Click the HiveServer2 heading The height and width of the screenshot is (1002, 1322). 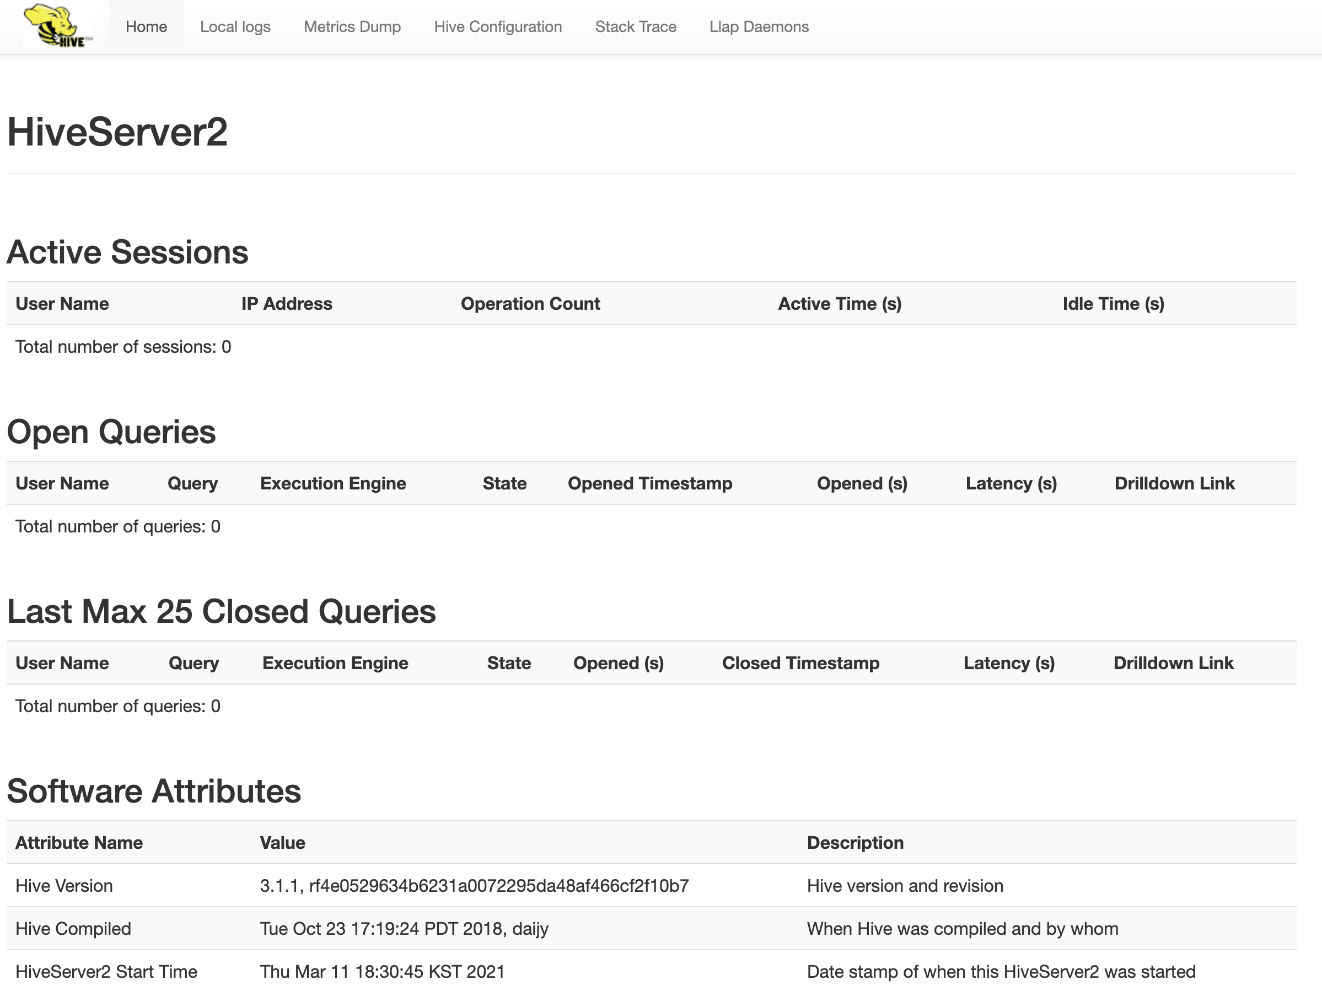click(117, 131)
